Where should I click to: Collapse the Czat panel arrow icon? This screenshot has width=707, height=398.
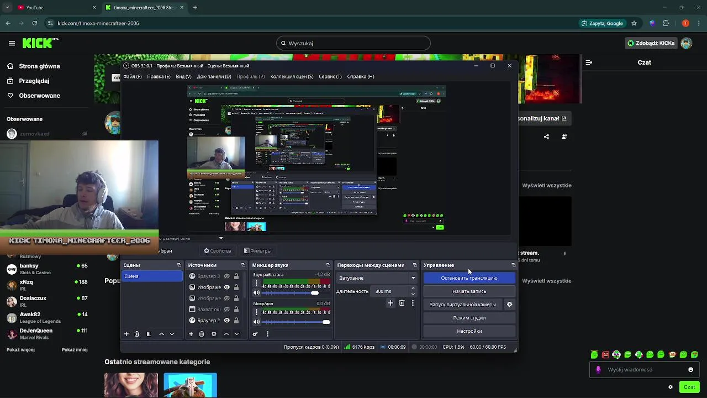point(589,62)
